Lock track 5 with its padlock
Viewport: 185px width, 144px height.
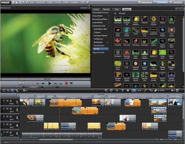pyautogui.click(x=11, y=132)
